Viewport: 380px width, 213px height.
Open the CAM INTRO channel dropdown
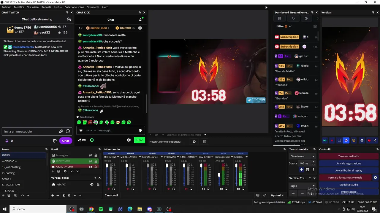(x=213, y=157)
